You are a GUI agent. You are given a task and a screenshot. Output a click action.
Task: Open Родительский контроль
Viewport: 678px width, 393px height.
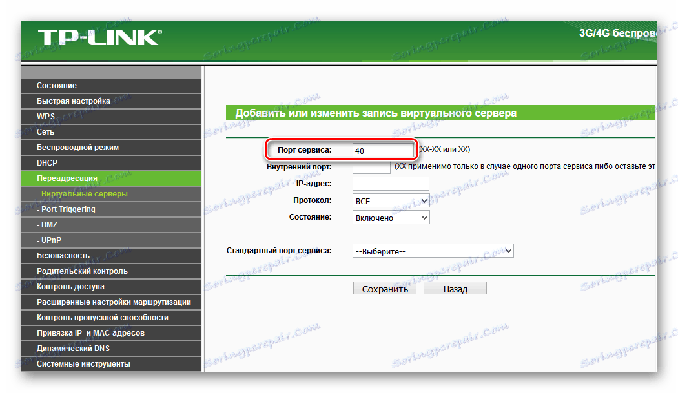point(111,271)
